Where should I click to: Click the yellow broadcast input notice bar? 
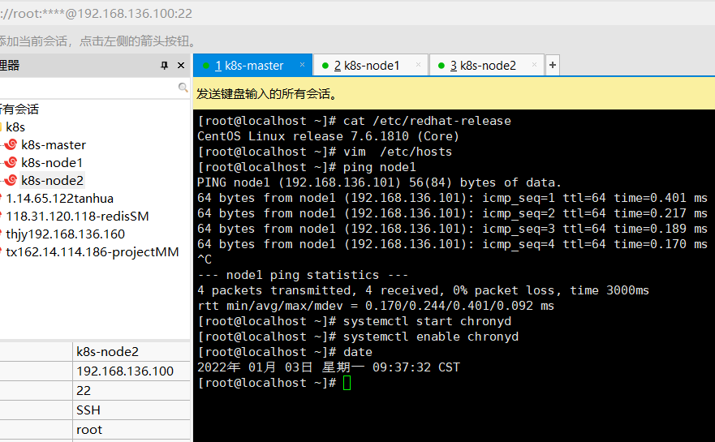click(454, 93)
